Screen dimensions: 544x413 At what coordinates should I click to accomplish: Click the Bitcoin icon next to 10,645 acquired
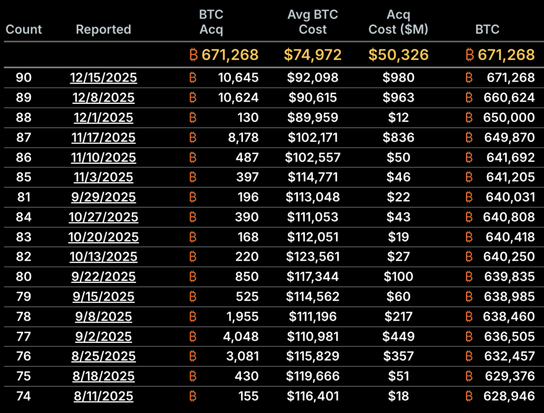193,78
